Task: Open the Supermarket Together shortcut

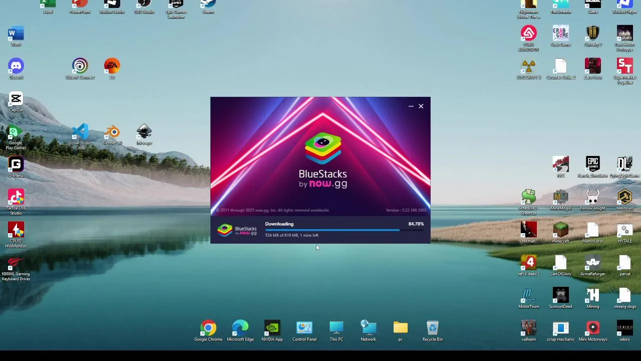Action: click(x=625, y=72)
